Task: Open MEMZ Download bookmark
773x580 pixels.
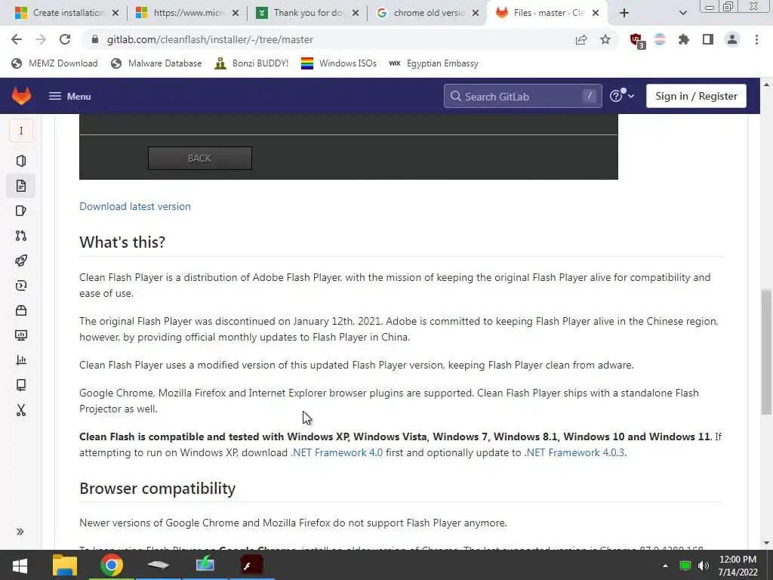Action: point(54,63)
